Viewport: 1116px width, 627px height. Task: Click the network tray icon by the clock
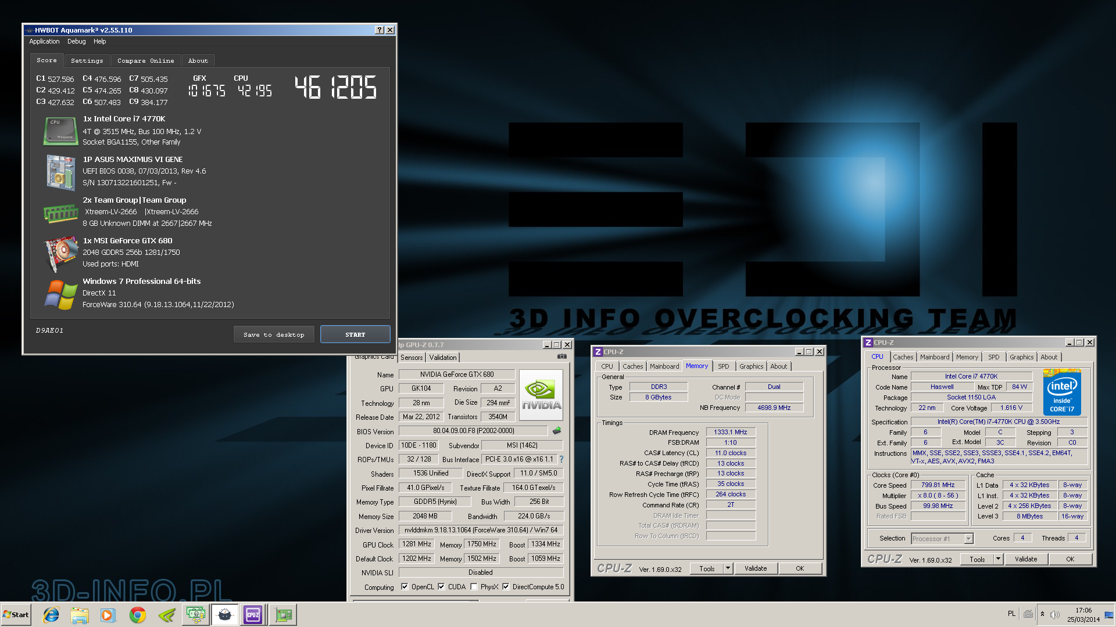(1108, 615)
